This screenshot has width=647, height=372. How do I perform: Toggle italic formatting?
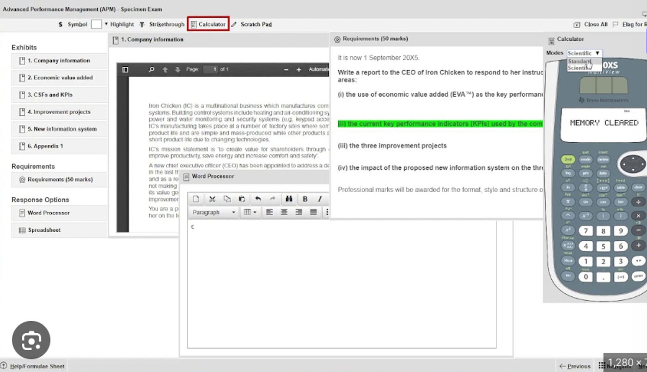point(320,199)
